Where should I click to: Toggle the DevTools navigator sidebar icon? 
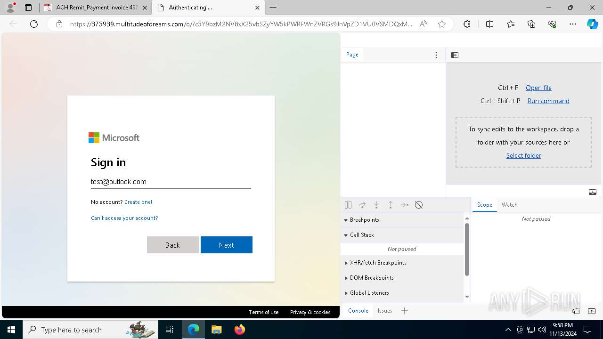(455, 55)
